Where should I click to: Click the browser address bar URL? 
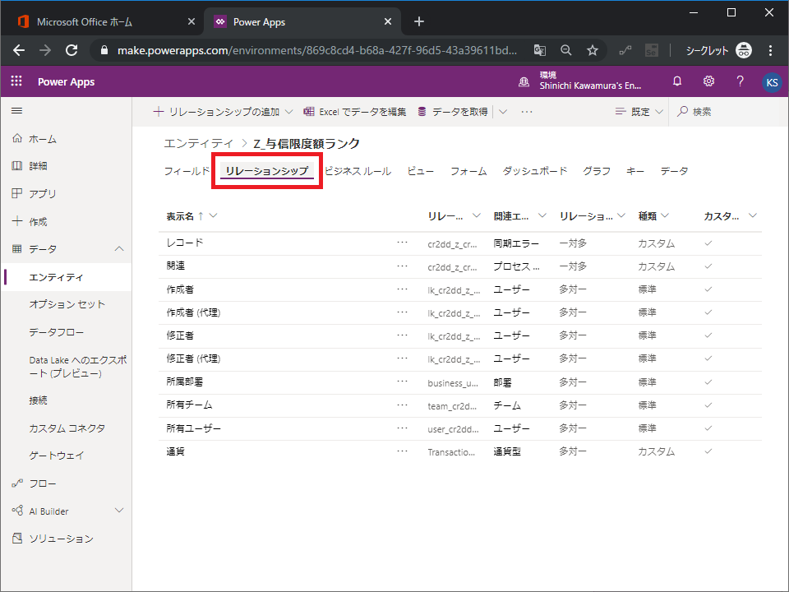tap(317, 50)
